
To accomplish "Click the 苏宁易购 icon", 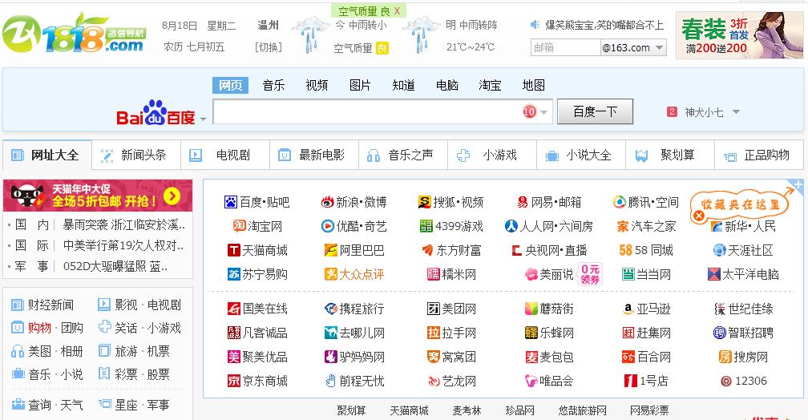I will (x=233, y=274).
